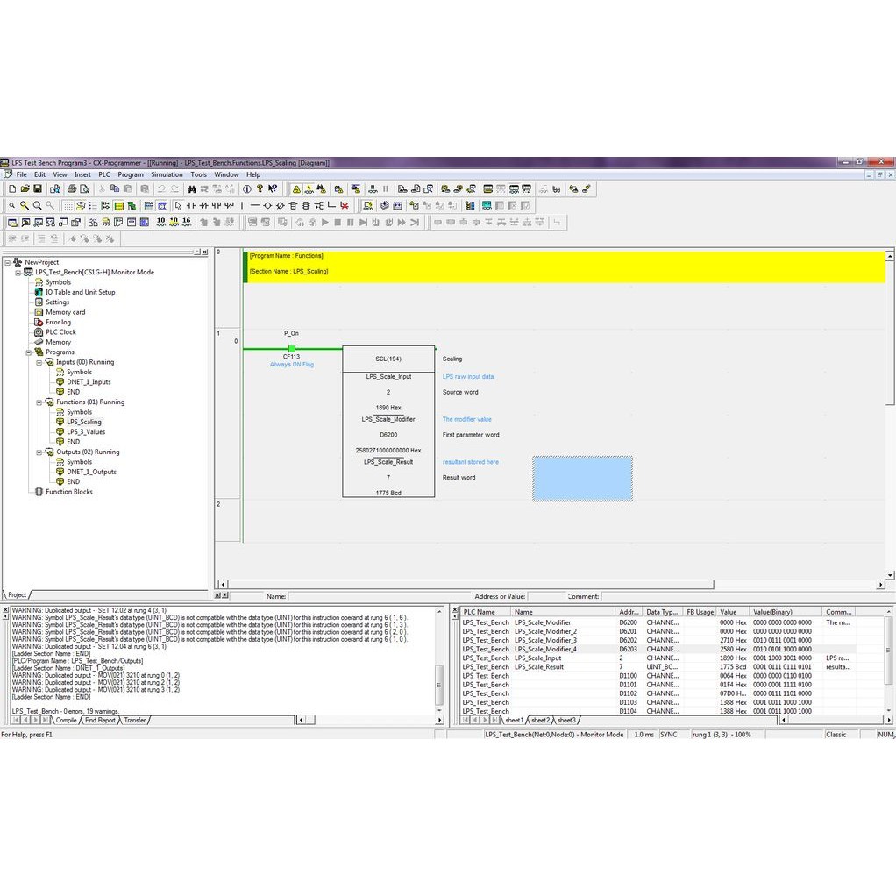Collapse the NewProject tree node
Viewport: 896px width, 896px height.
(7, 262)
